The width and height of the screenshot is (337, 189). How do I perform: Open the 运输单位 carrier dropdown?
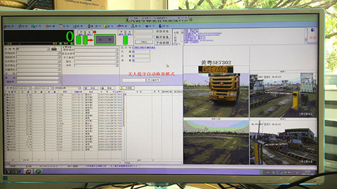coord(59,69)
